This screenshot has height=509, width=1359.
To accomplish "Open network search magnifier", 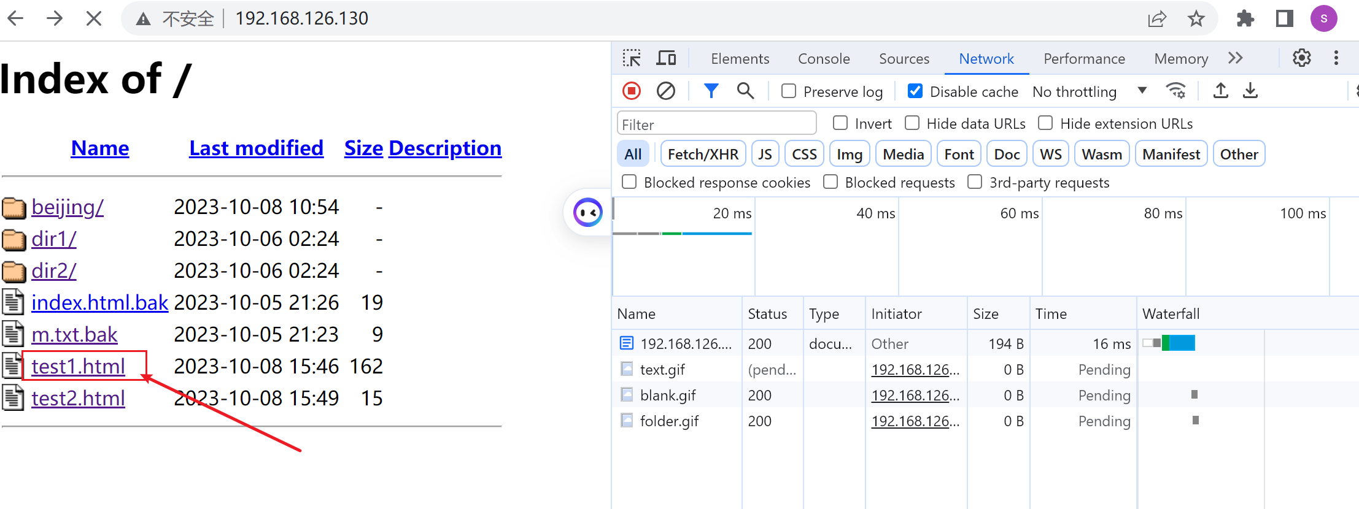I will coord(745,91).
